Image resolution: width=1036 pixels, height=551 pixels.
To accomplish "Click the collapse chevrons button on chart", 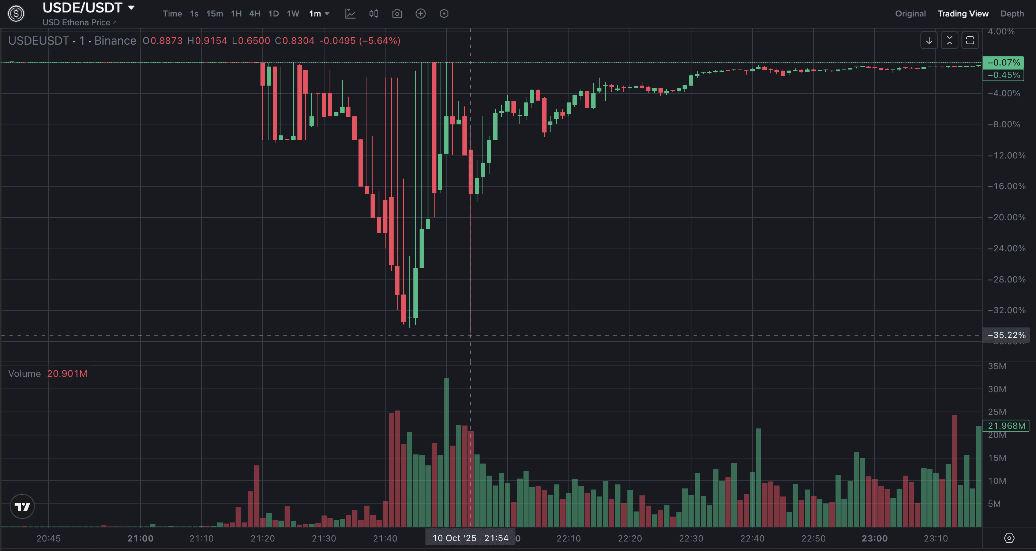I will tap(950, 41).
